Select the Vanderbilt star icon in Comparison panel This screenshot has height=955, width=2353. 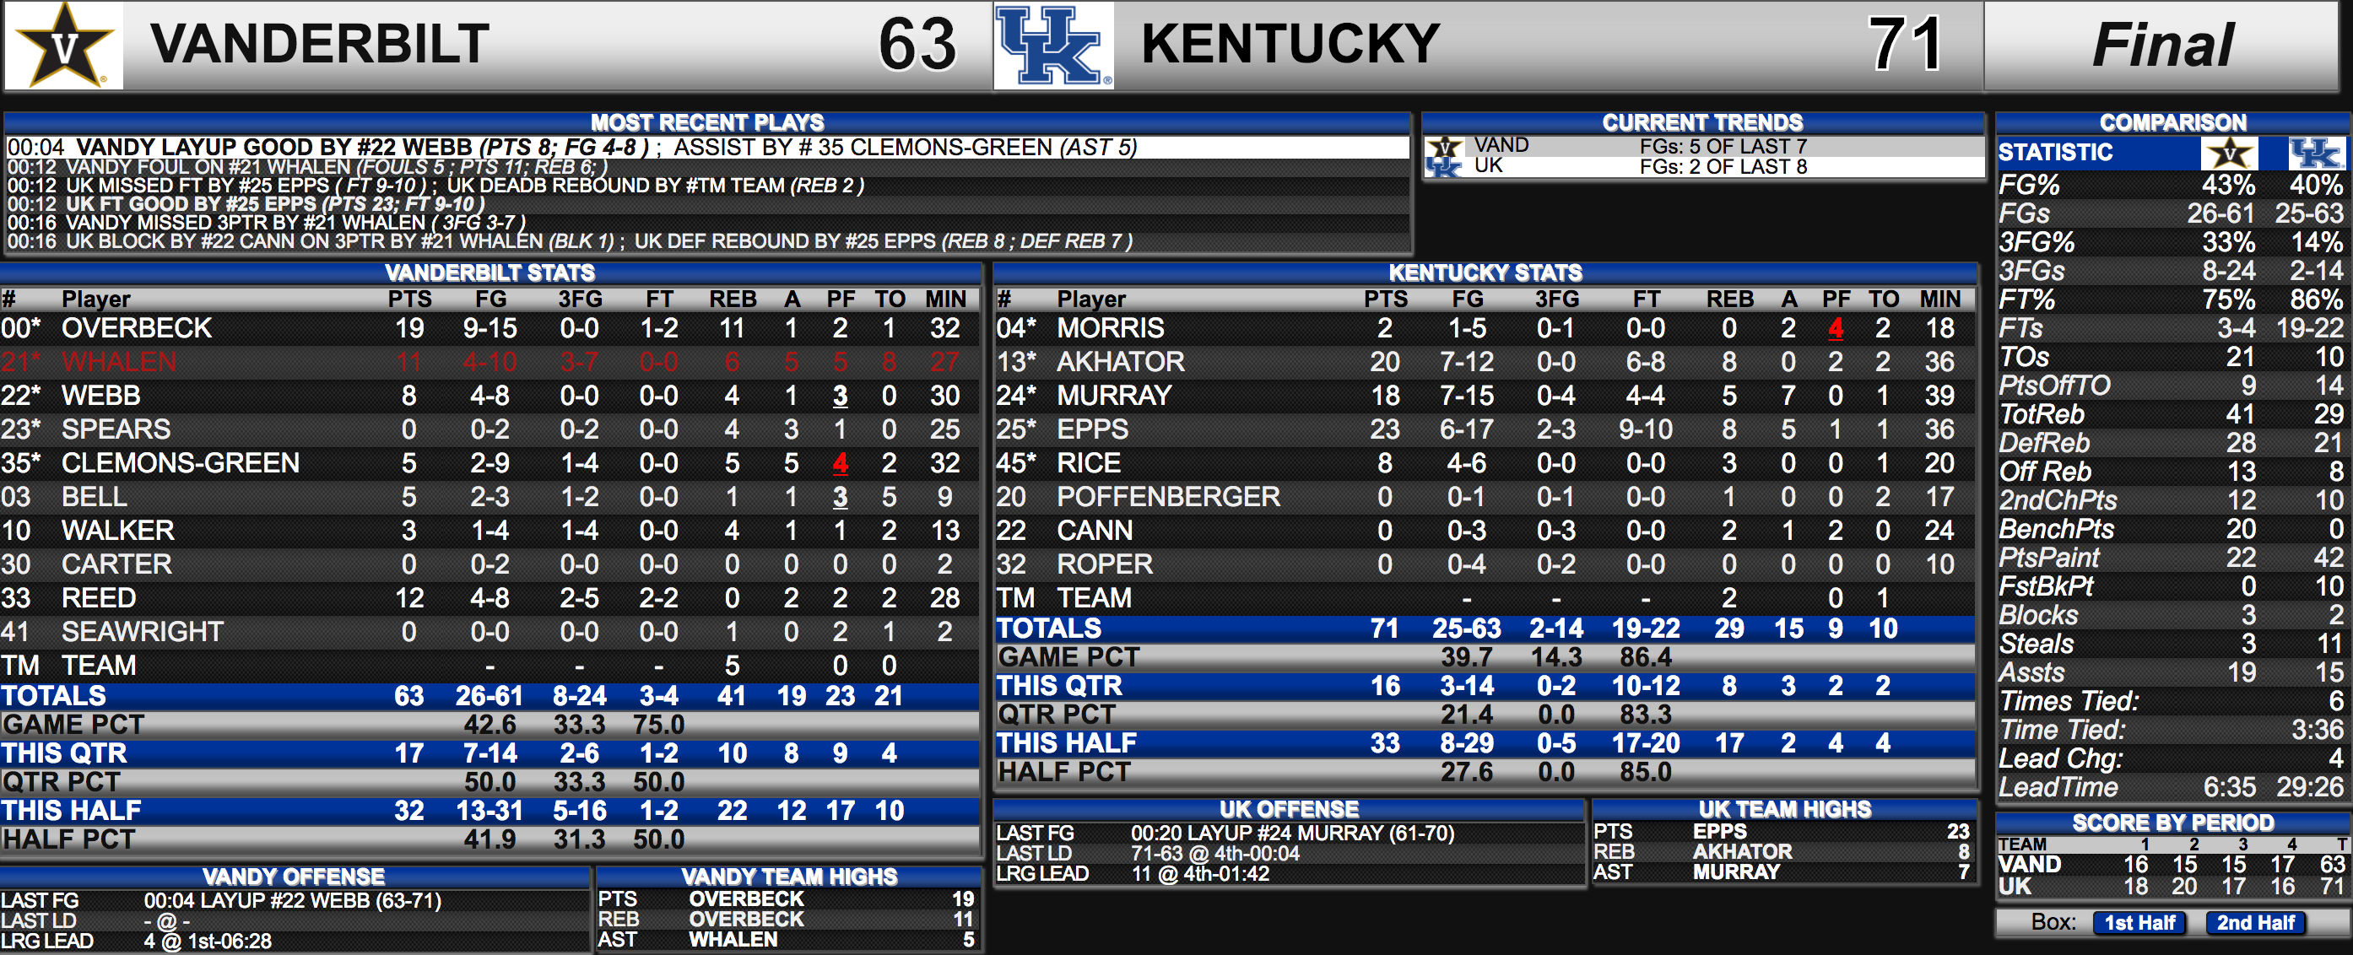(x=2229, y=153)
